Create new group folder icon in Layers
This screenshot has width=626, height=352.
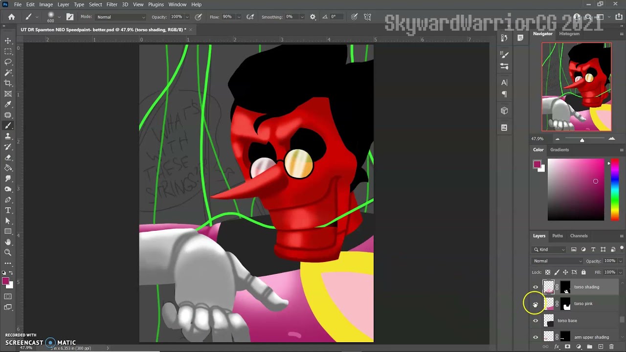pos(589,347)
